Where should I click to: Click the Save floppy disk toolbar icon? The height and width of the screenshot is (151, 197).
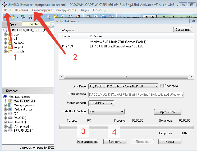(30, 17)
